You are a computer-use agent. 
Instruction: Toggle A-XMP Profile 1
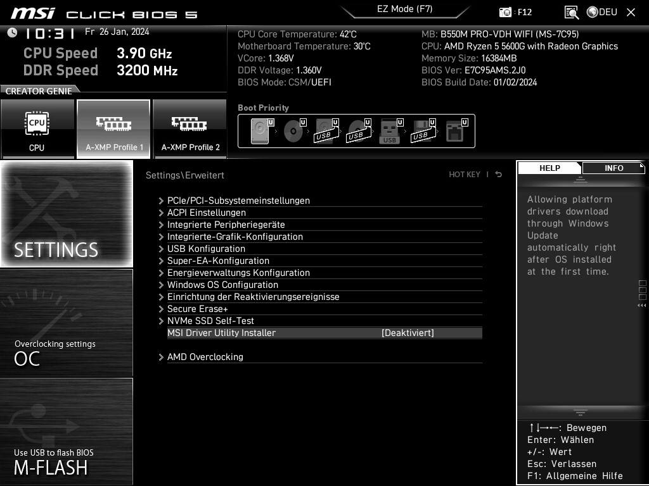[113, 129]
